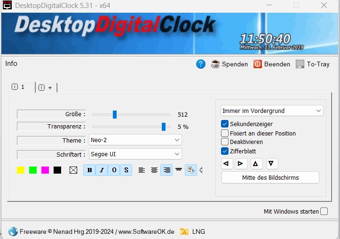This screenshot has height=239, width=340.
Task: Open the www.SoftwareOK.de footer link
Action: coord(146,231)
